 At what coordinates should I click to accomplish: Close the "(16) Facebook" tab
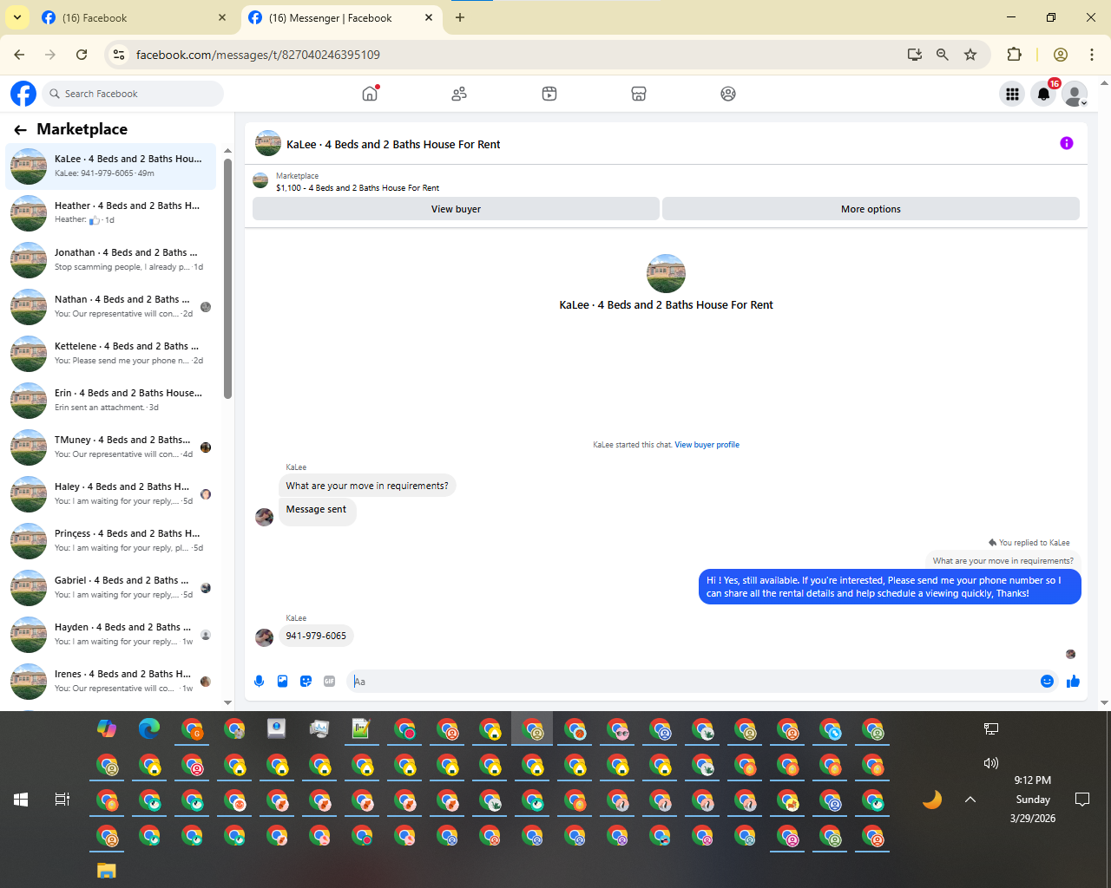(x=222, y=17)
